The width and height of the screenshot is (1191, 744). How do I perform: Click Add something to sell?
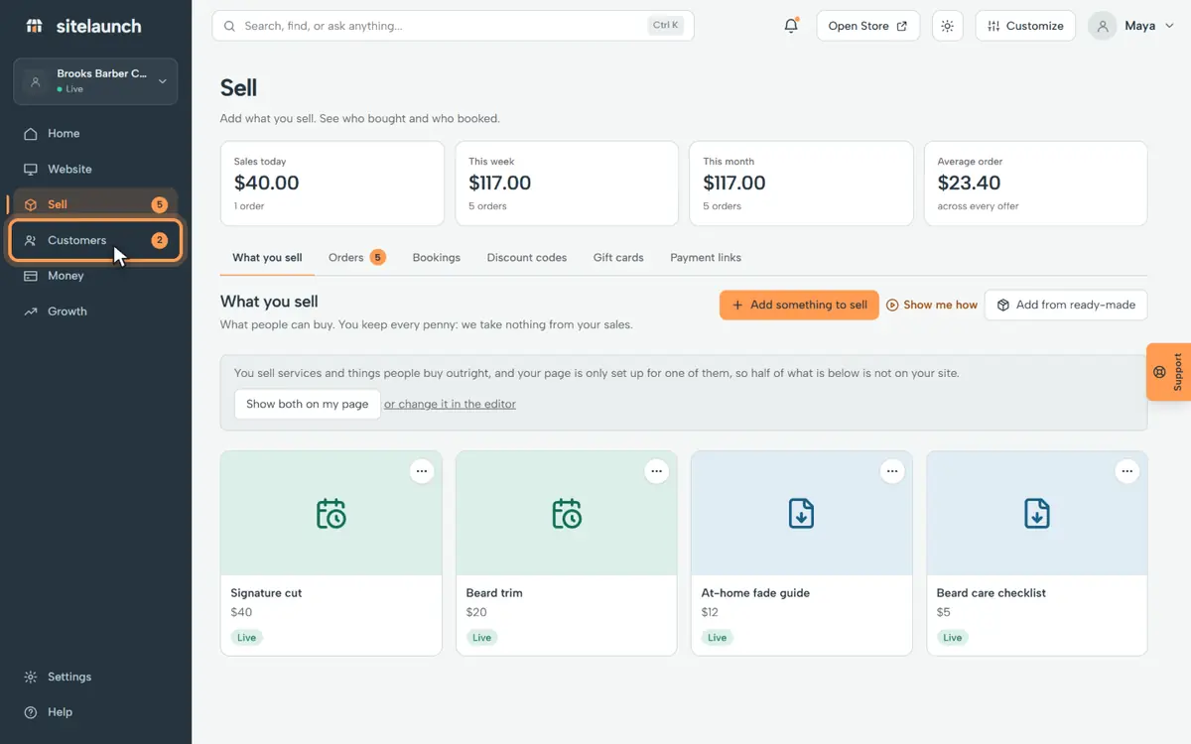799,305
